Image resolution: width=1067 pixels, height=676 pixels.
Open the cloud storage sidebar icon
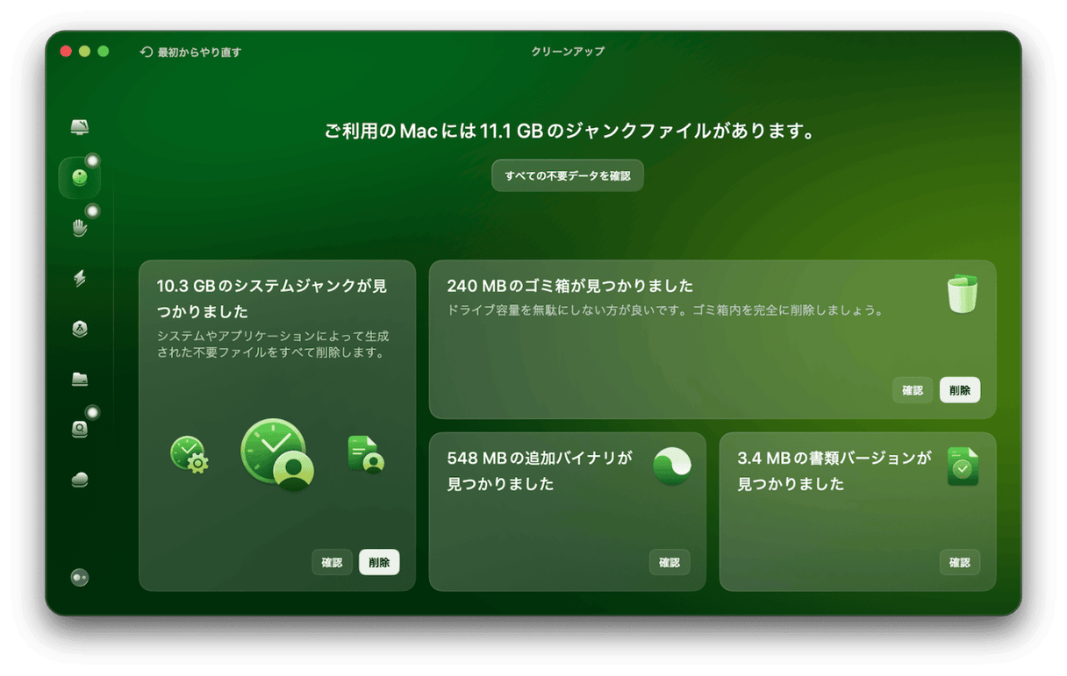click(80, 476)
